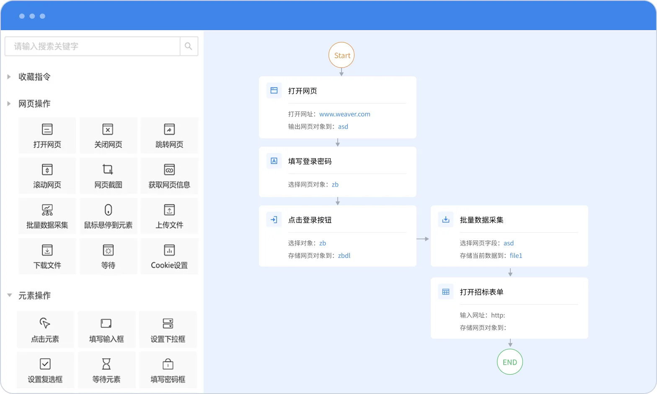The width and height of the screenshot is (657, 394).
Task: Select the 批量数据采集 palette icon
Action: tap(47, 210)
